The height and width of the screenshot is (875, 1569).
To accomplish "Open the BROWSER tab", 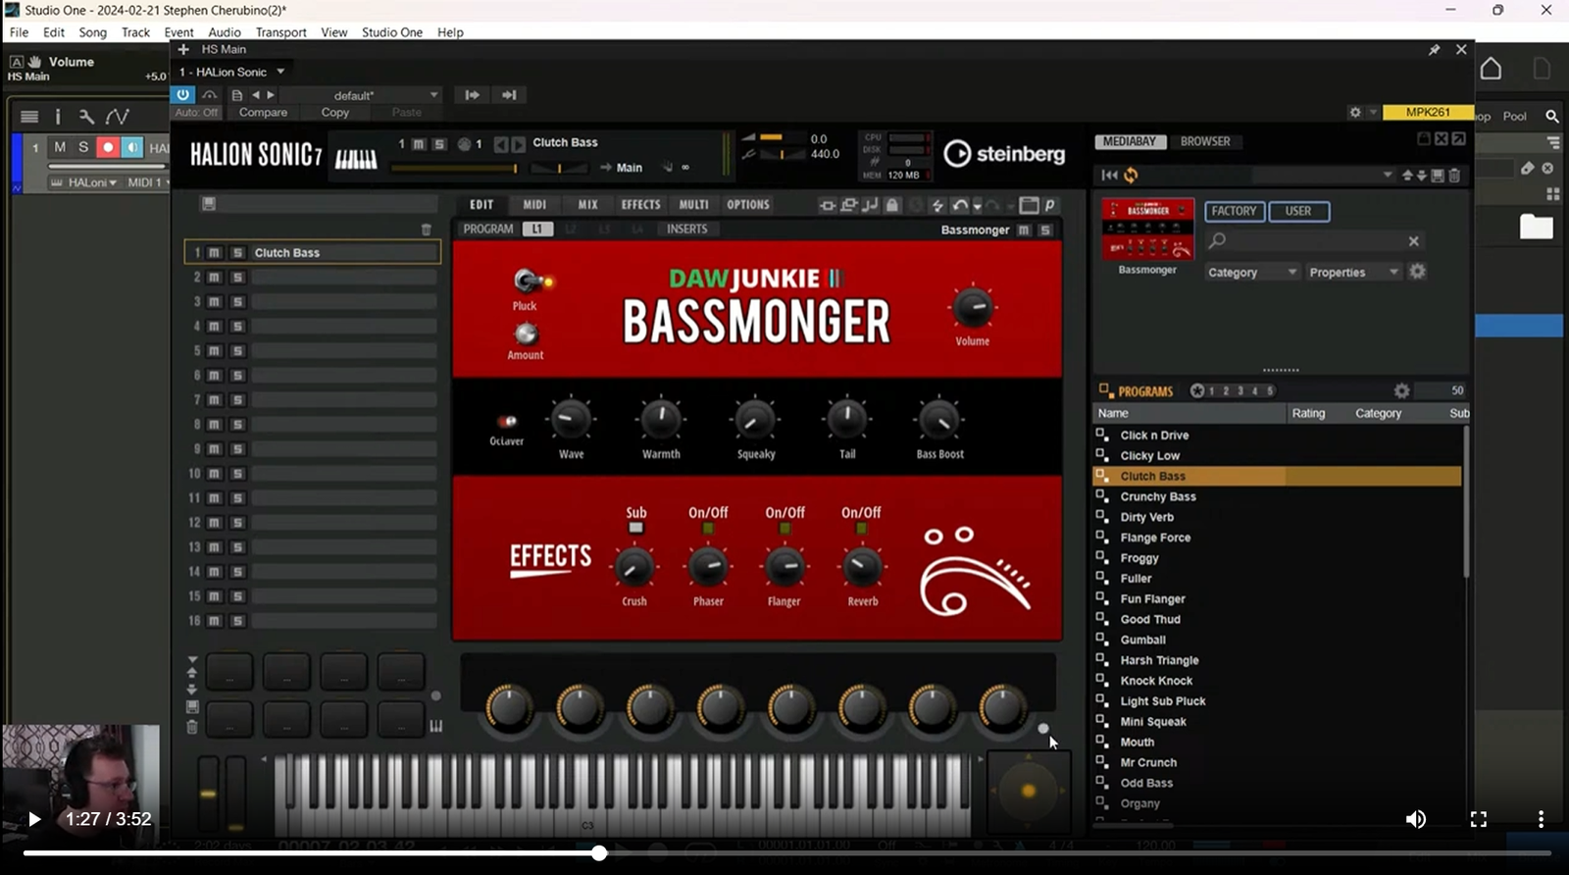I will [1205, 141].
